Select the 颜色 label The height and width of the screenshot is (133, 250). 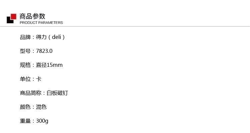[25, 107]
